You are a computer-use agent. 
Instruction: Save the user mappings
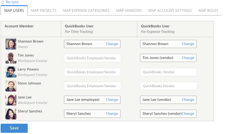click(x=14, y=128)
